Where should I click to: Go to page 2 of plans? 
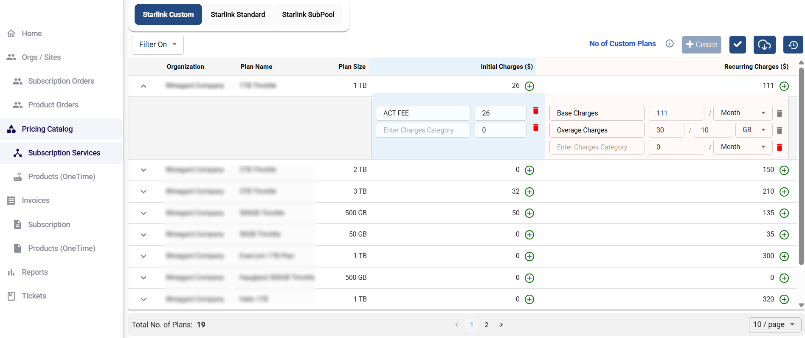pos(487,325)
